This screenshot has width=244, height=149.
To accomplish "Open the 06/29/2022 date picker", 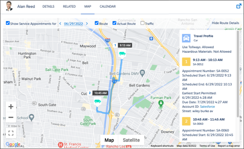I will tap(73, 24).
